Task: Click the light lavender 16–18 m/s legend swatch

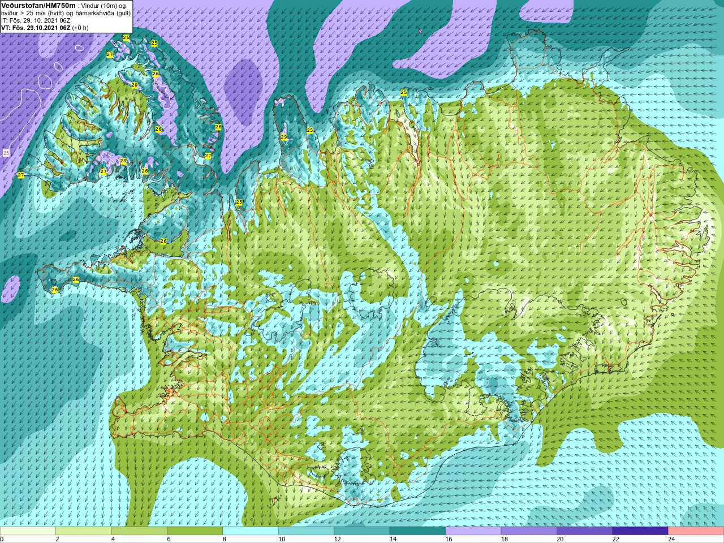Action: [473, 531]
